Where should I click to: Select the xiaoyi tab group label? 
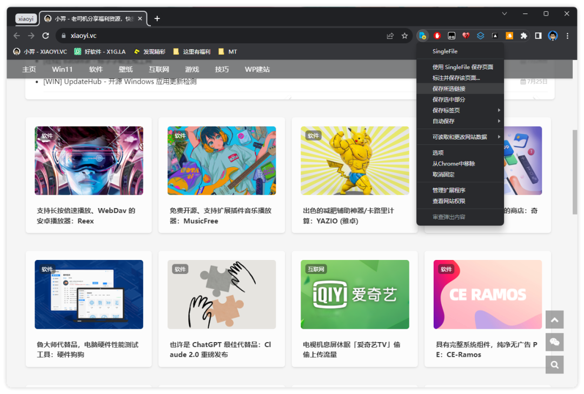click(26, 18)
